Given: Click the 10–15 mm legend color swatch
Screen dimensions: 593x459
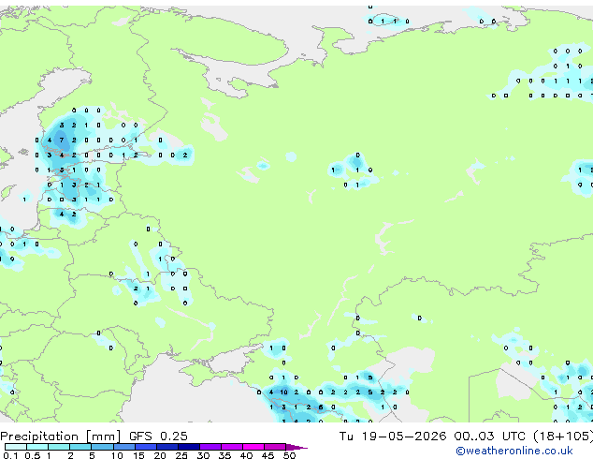Looking at the screenshot, I should [124, 447].
